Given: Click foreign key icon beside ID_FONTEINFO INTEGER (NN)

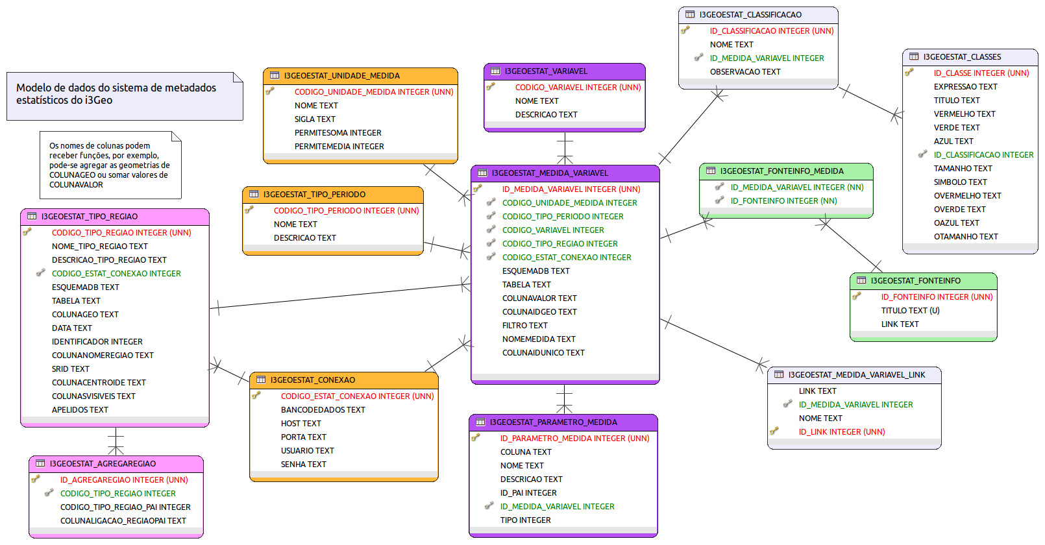Looking at the screenshot, I should coord(719,200).
